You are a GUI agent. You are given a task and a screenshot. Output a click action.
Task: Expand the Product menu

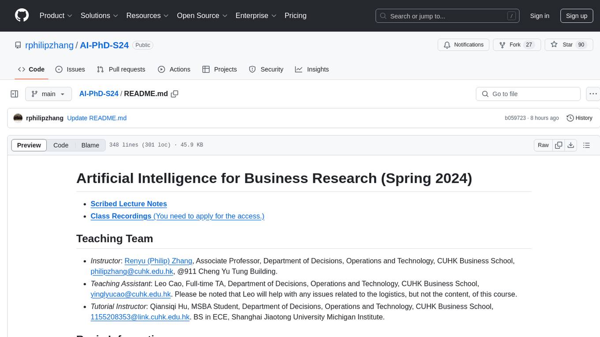[56, 15]
